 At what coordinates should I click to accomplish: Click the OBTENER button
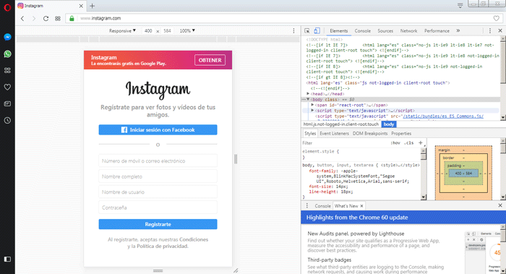click(210, 60)
